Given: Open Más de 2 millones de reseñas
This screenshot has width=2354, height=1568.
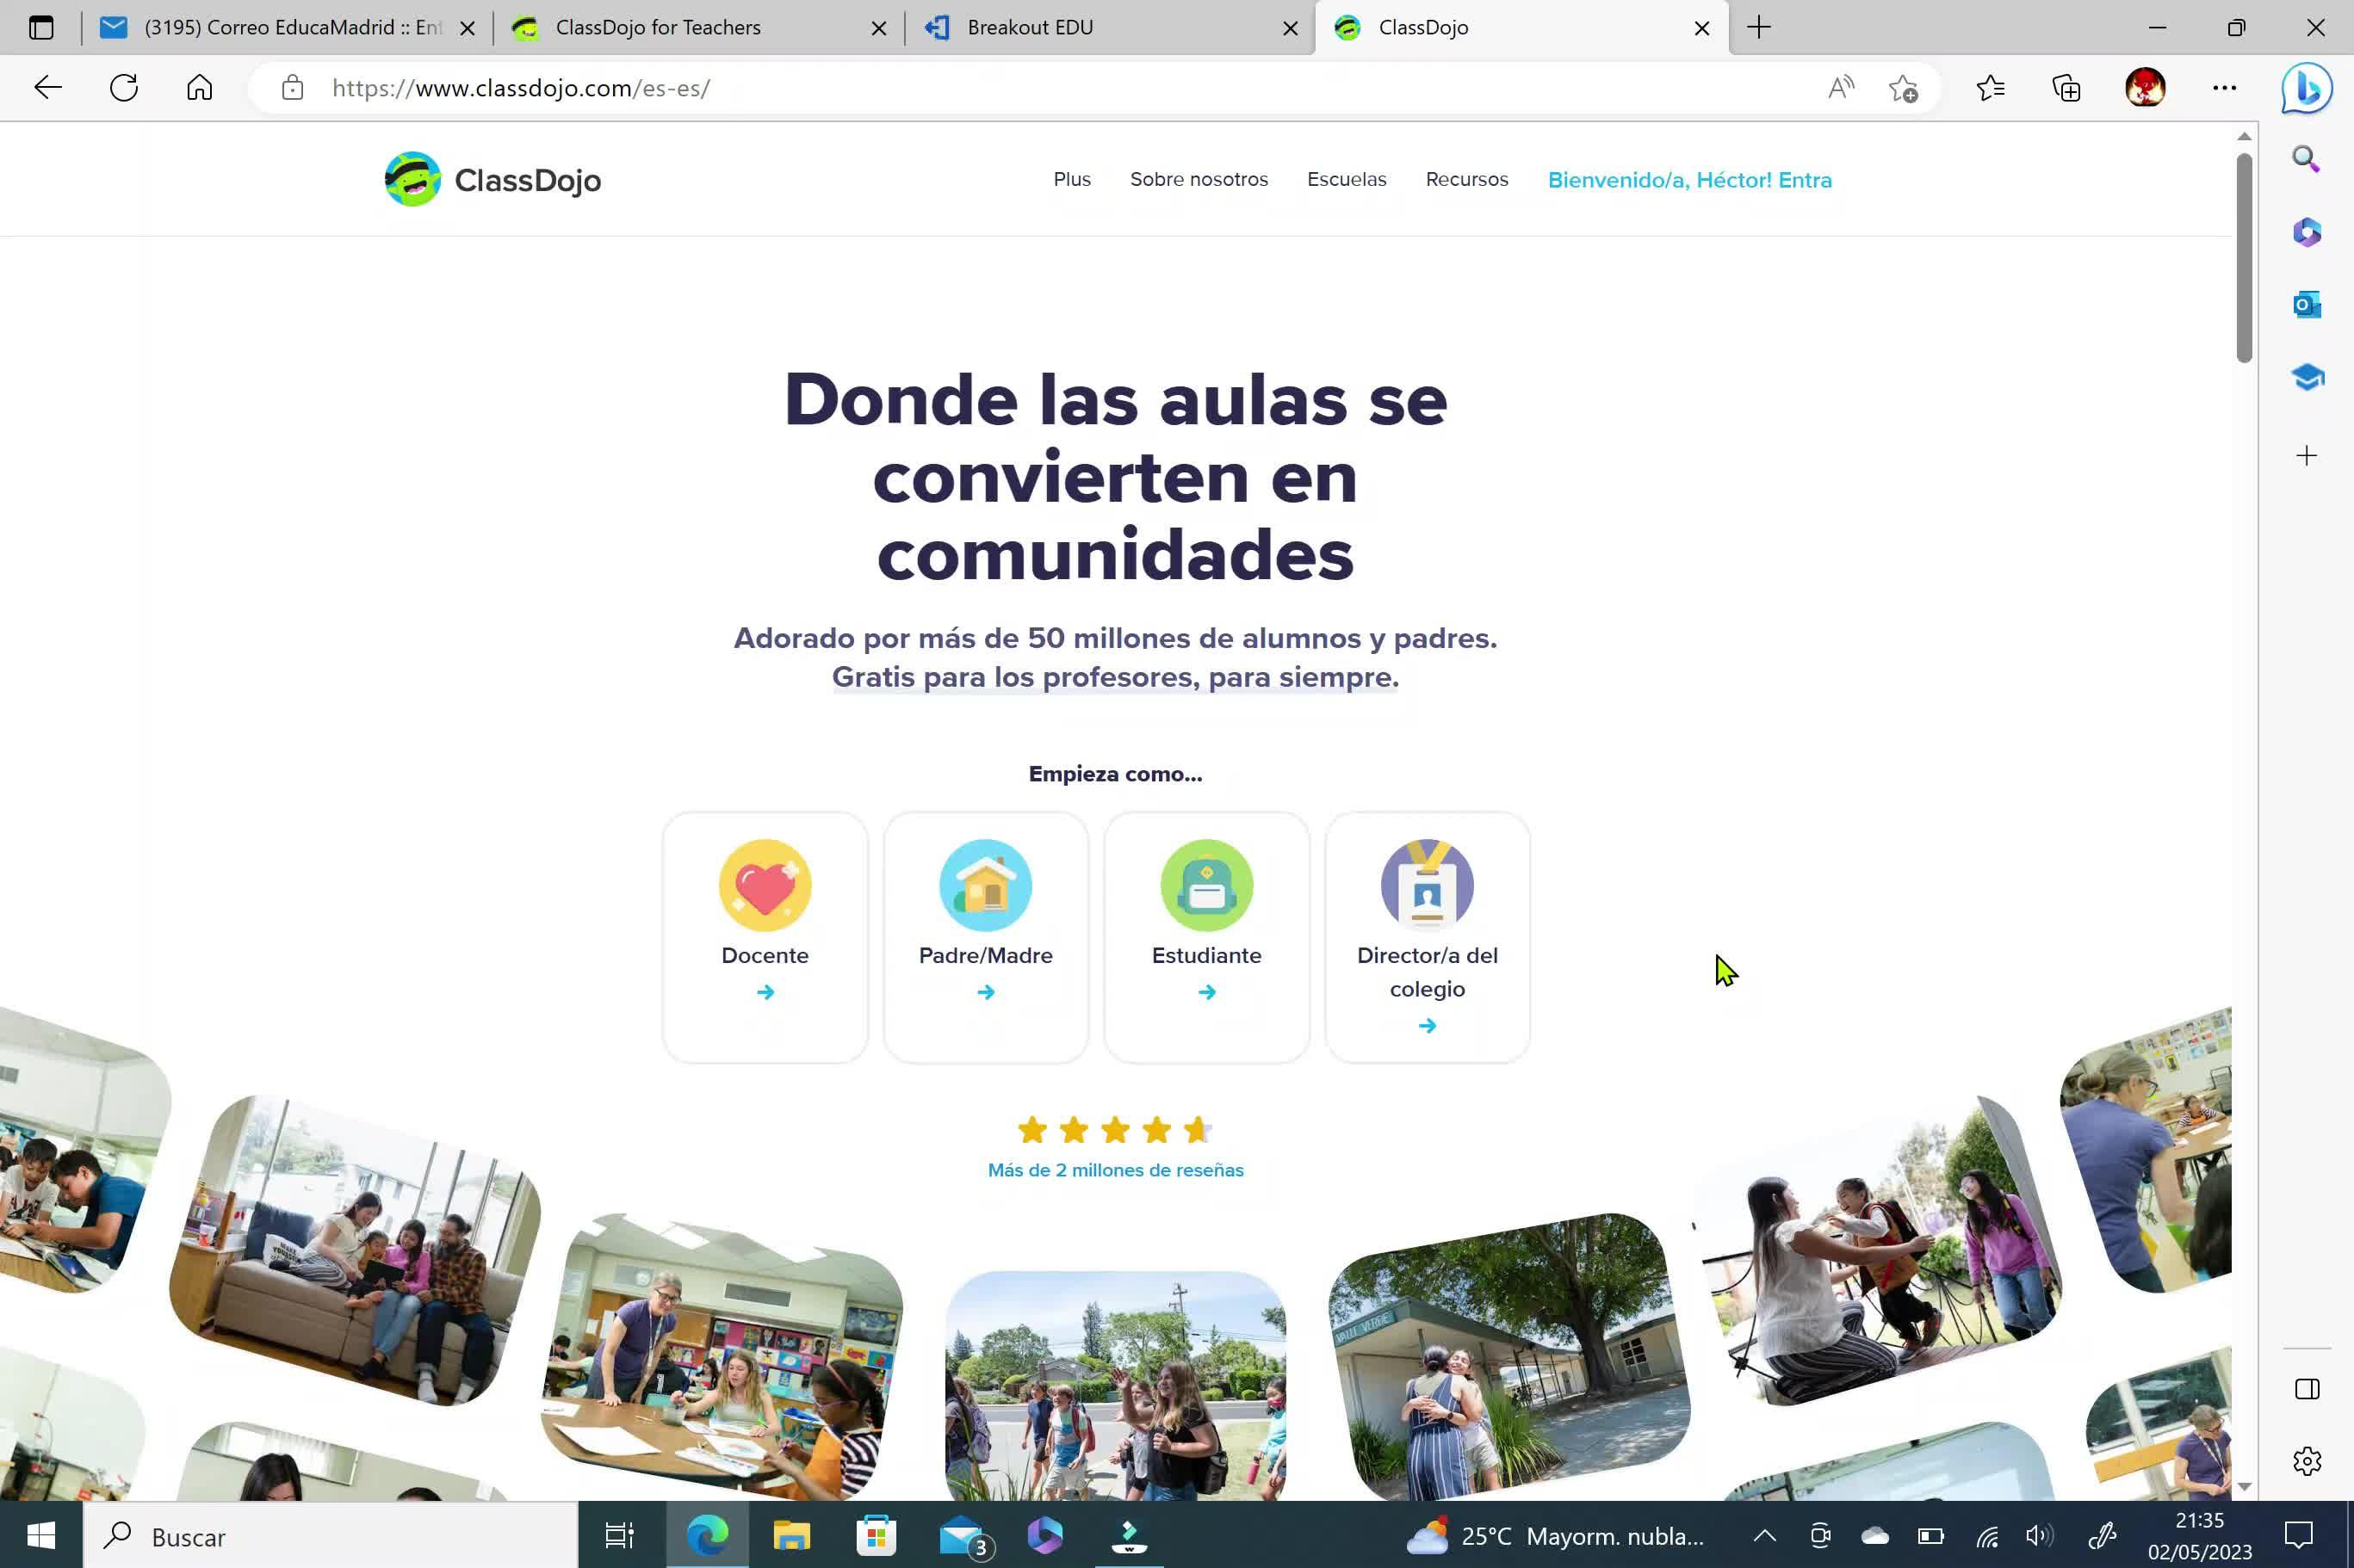Looking at the screenshot, I should 1114,1170.
